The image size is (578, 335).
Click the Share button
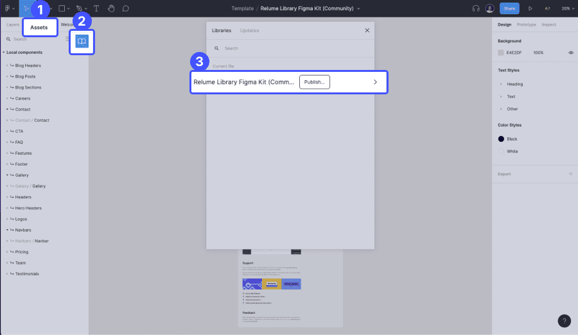509,8
